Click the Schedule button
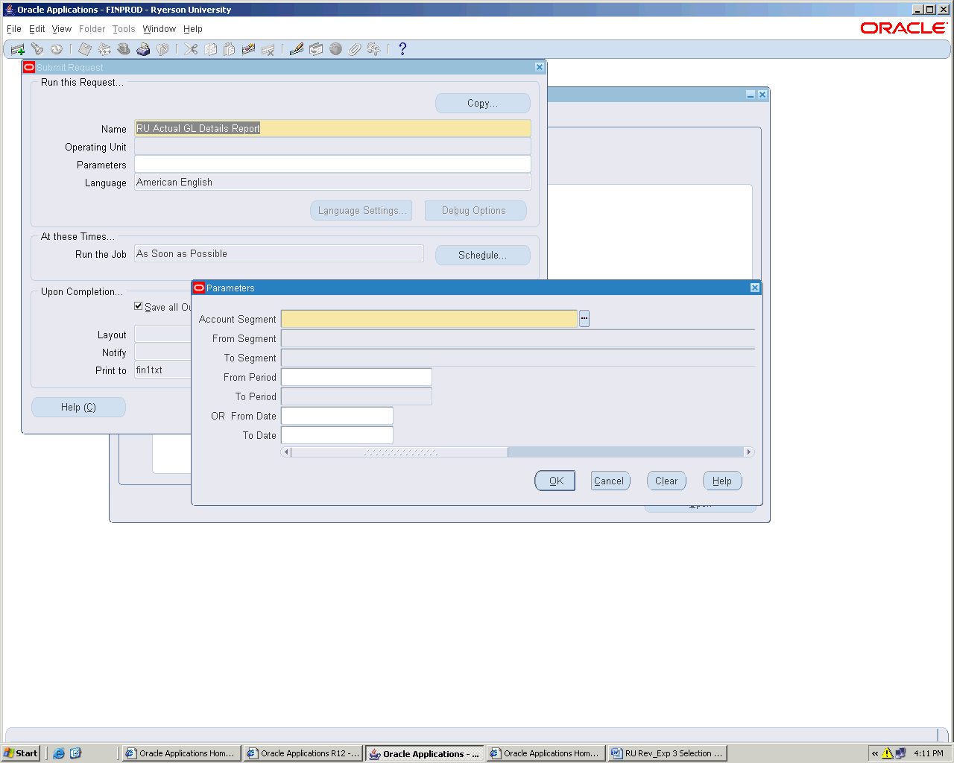 pyautogui.click(x=482, y=255)
